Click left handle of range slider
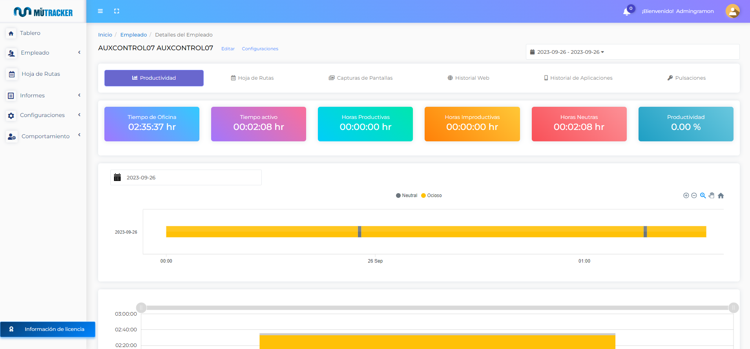The image size is (750, 349). pyautogui.click(x=141, y=308)
